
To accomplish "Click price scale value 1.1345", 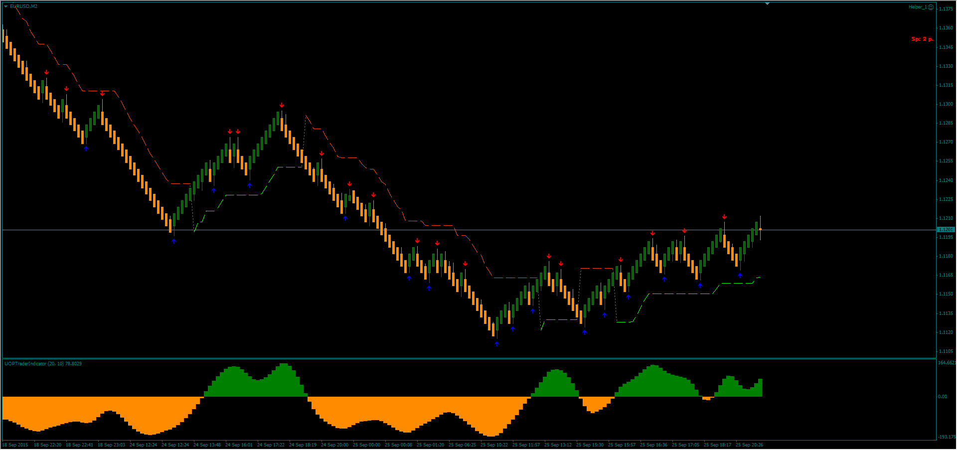I will (x=946, y=47).
